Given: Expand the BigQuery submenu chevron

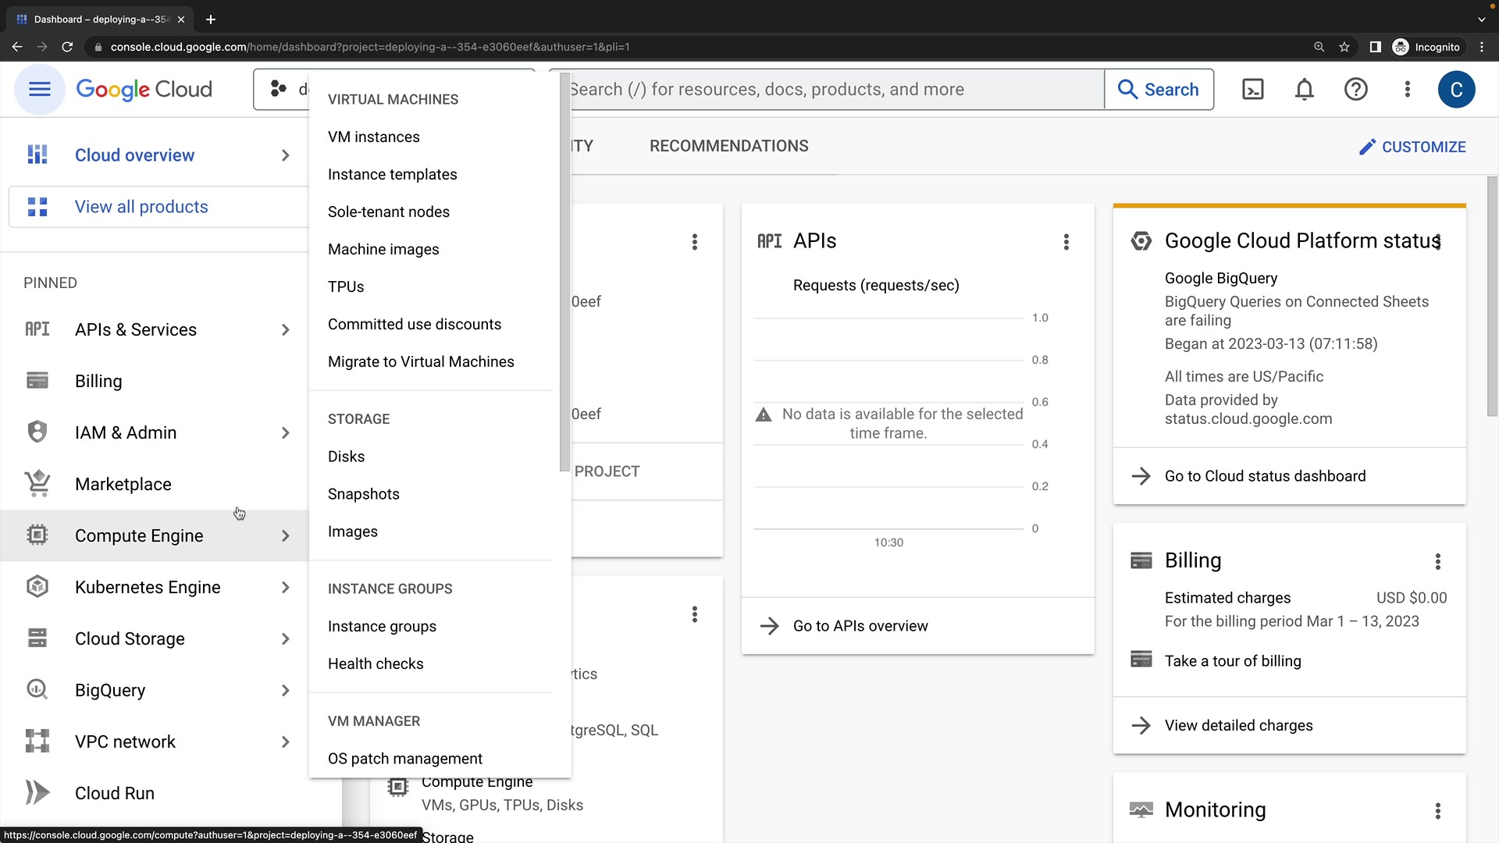Looking at the screenshot, I should pos(285,691).
